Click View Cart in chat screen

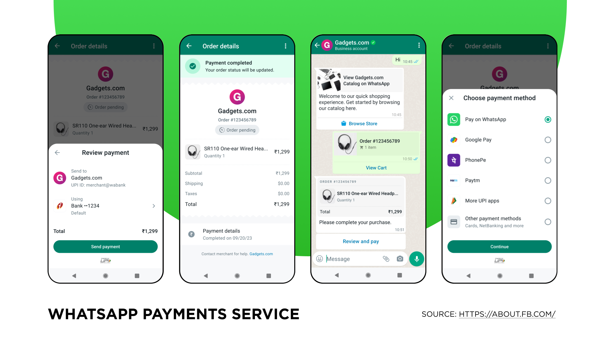coord(376,167)
